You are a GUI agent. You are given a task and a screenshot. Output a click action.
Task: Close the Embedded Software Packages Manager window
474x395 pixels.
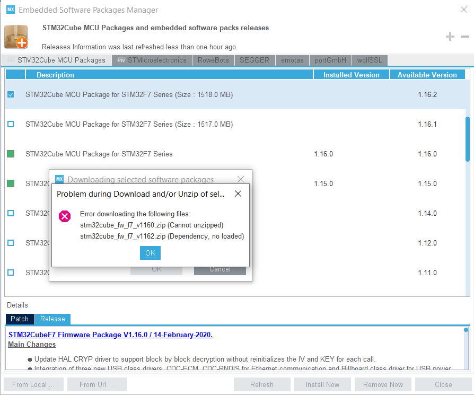tap(464, 10)
